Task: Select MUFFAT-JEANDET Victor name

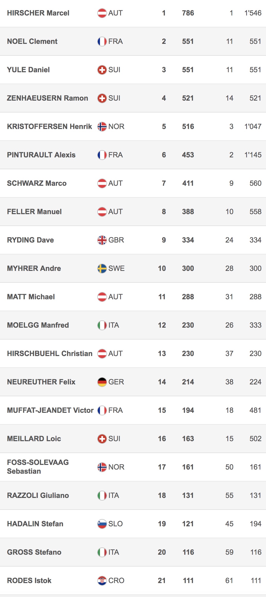Action: 50,410
